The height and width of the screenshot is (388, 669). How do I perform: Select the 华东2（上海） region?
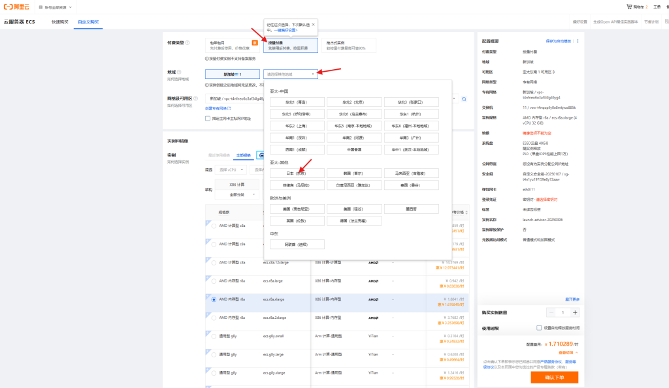(x=297, y=126)
